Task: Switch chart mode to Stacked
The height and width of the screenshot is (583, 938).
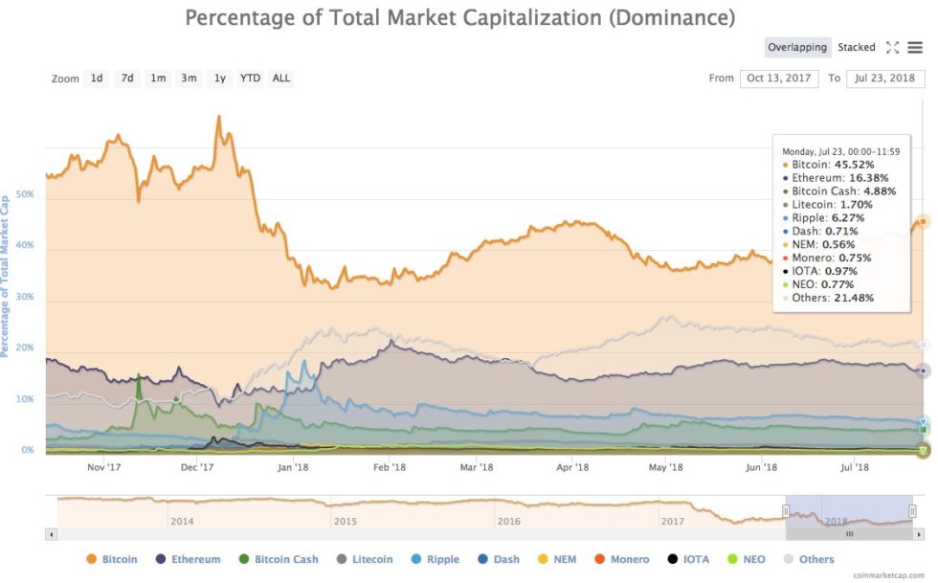Action: pos(857,47)
